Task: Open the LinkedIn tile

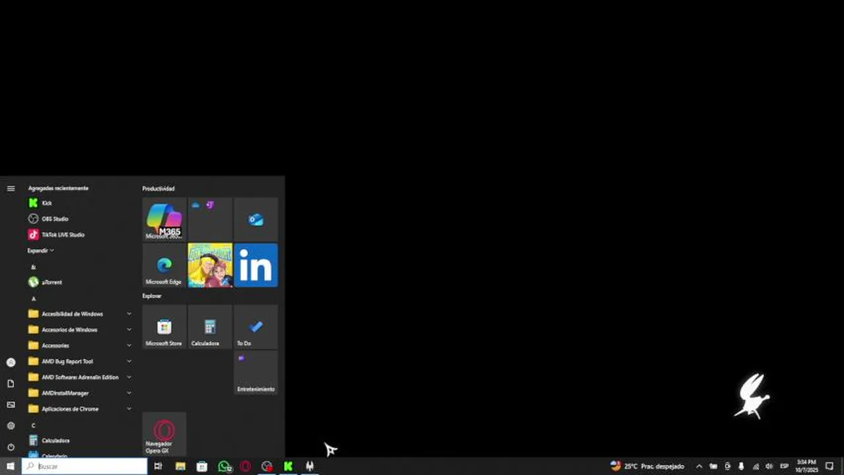Action: [x=256, y=265]
